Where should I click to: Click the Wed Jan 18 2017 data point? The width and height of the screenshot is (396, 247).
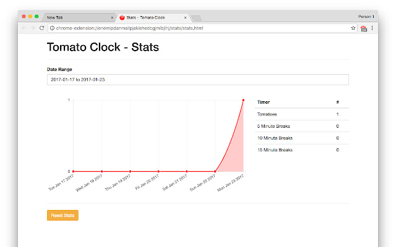coord(101,172)
